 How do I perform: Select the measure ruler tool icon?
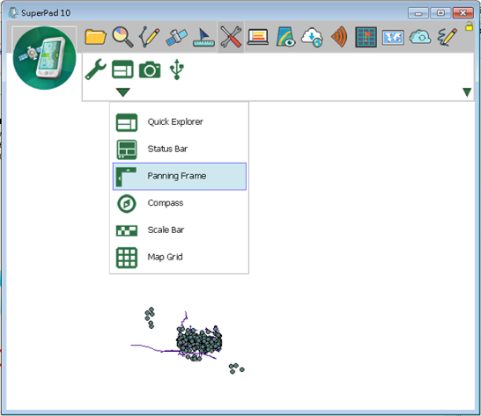(203, 38)
